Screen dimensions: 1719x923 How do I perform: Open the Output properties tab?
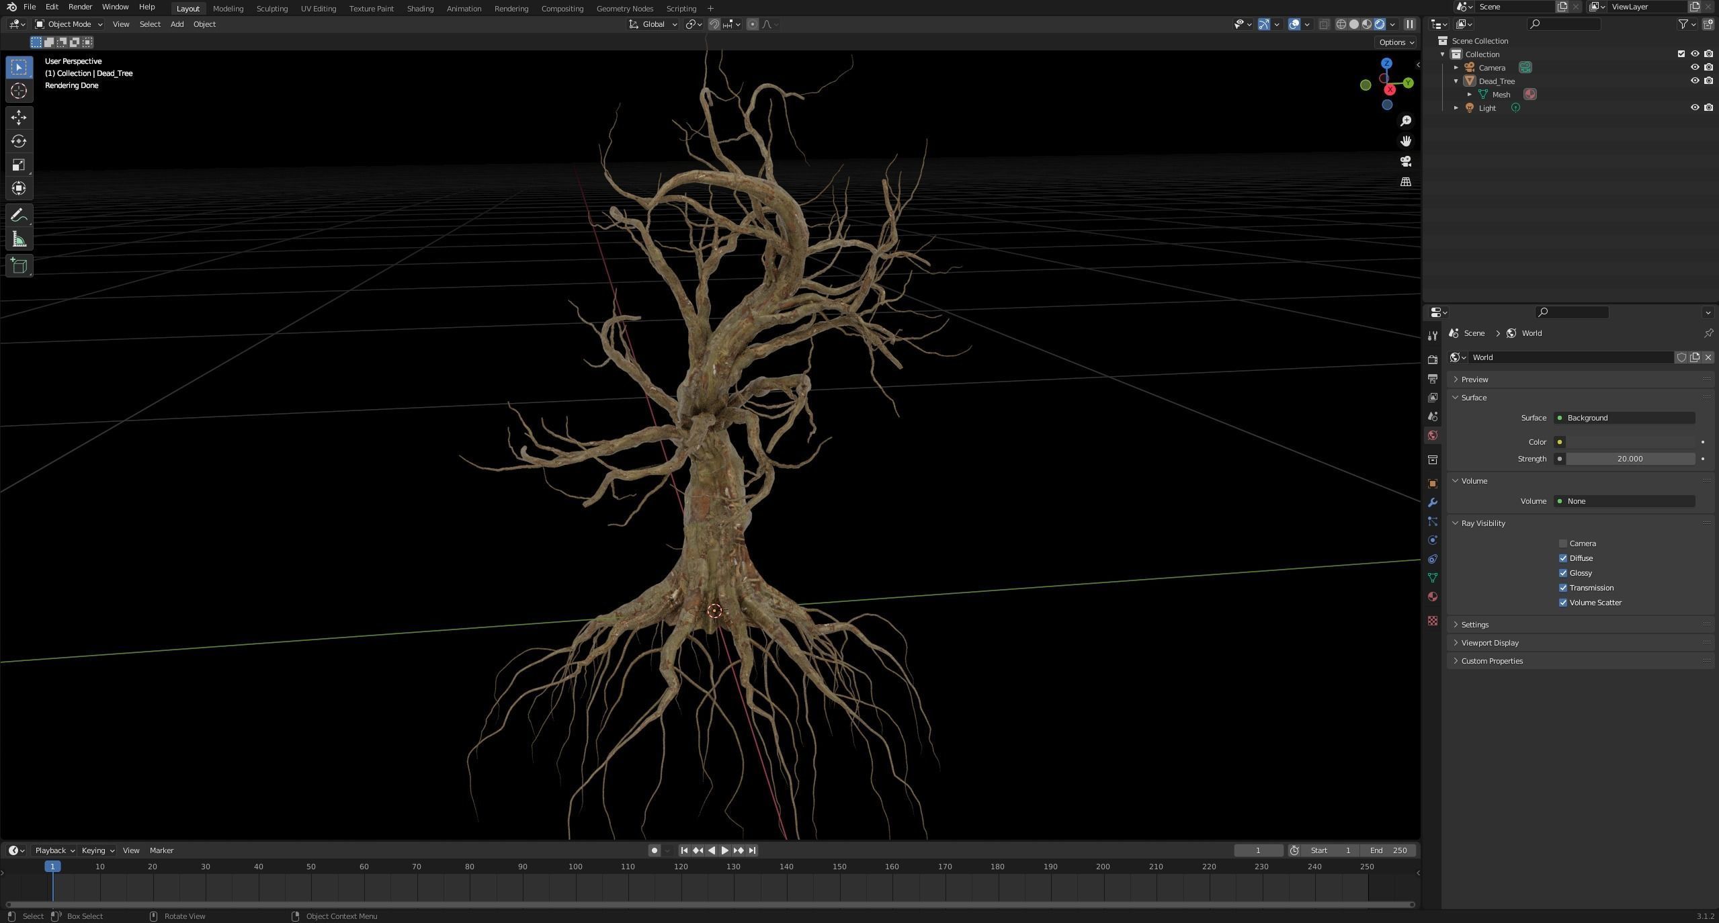[1433, 379]
